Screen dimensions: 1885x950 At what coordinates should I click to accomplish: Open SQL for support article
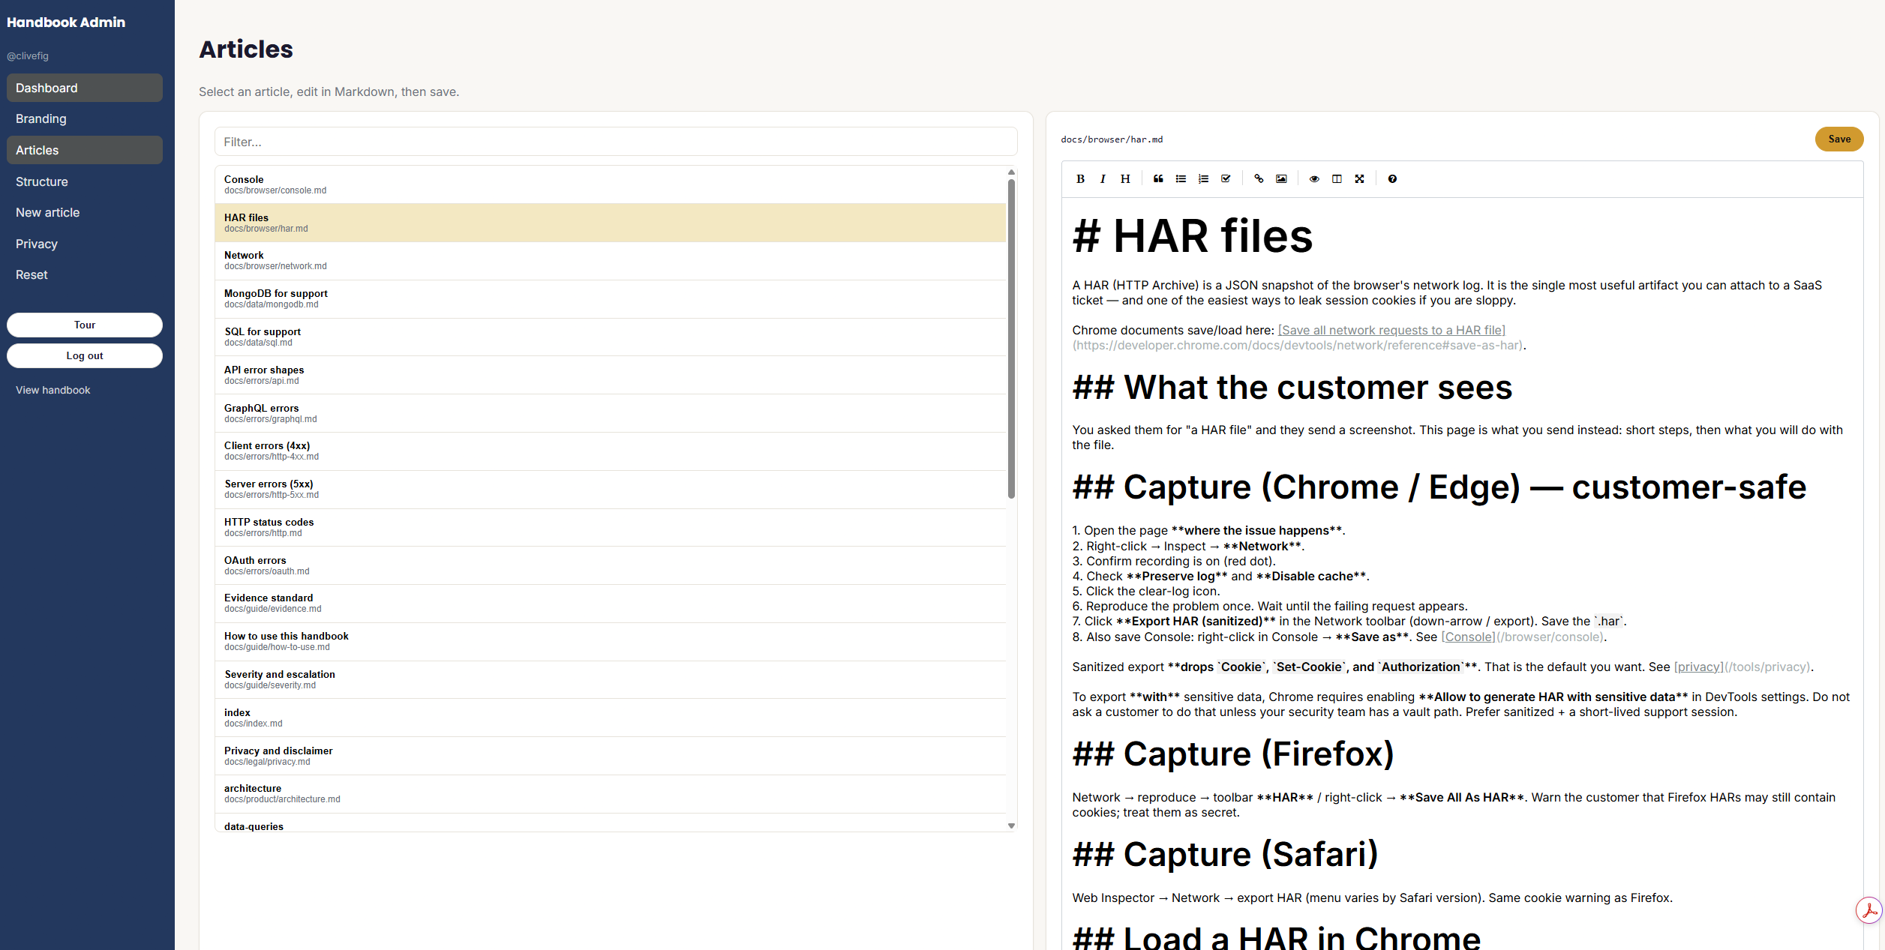pyautogui.click(x=611, y=337)
